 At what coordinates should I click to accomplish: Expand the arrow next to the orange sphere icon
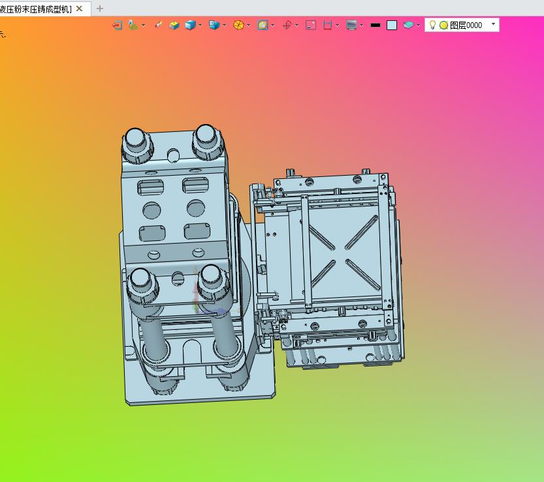[249, 25]
